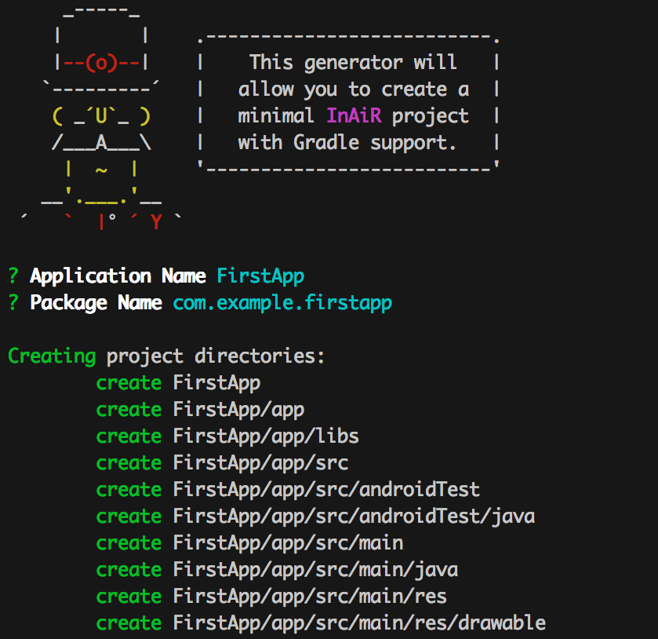The width and height of the screenshot is (658, 639).
Task: Select the com.example.firstapp package name value
Action: coord(282,303)
